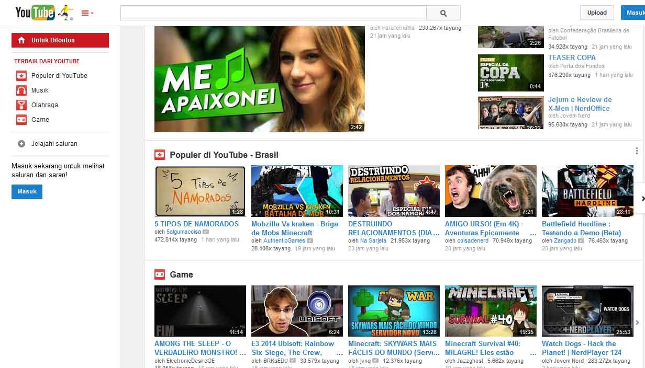Open Minecraft: SKYWARS MAIS FÁCEIS title
Screen dimensions: 645x368
[x=394, y=348]
